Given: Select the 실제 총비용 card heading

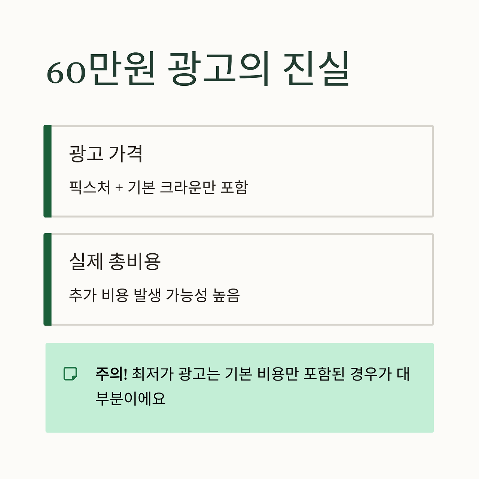Looking at the screenshot, I should [115, 262].
